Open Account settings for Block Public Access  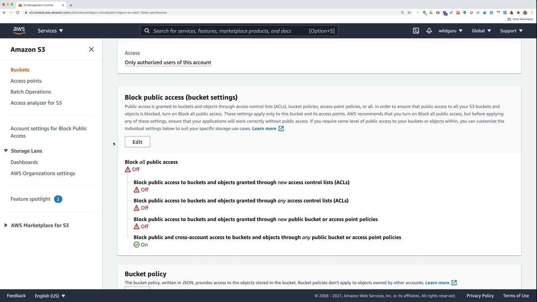[49, 132]
